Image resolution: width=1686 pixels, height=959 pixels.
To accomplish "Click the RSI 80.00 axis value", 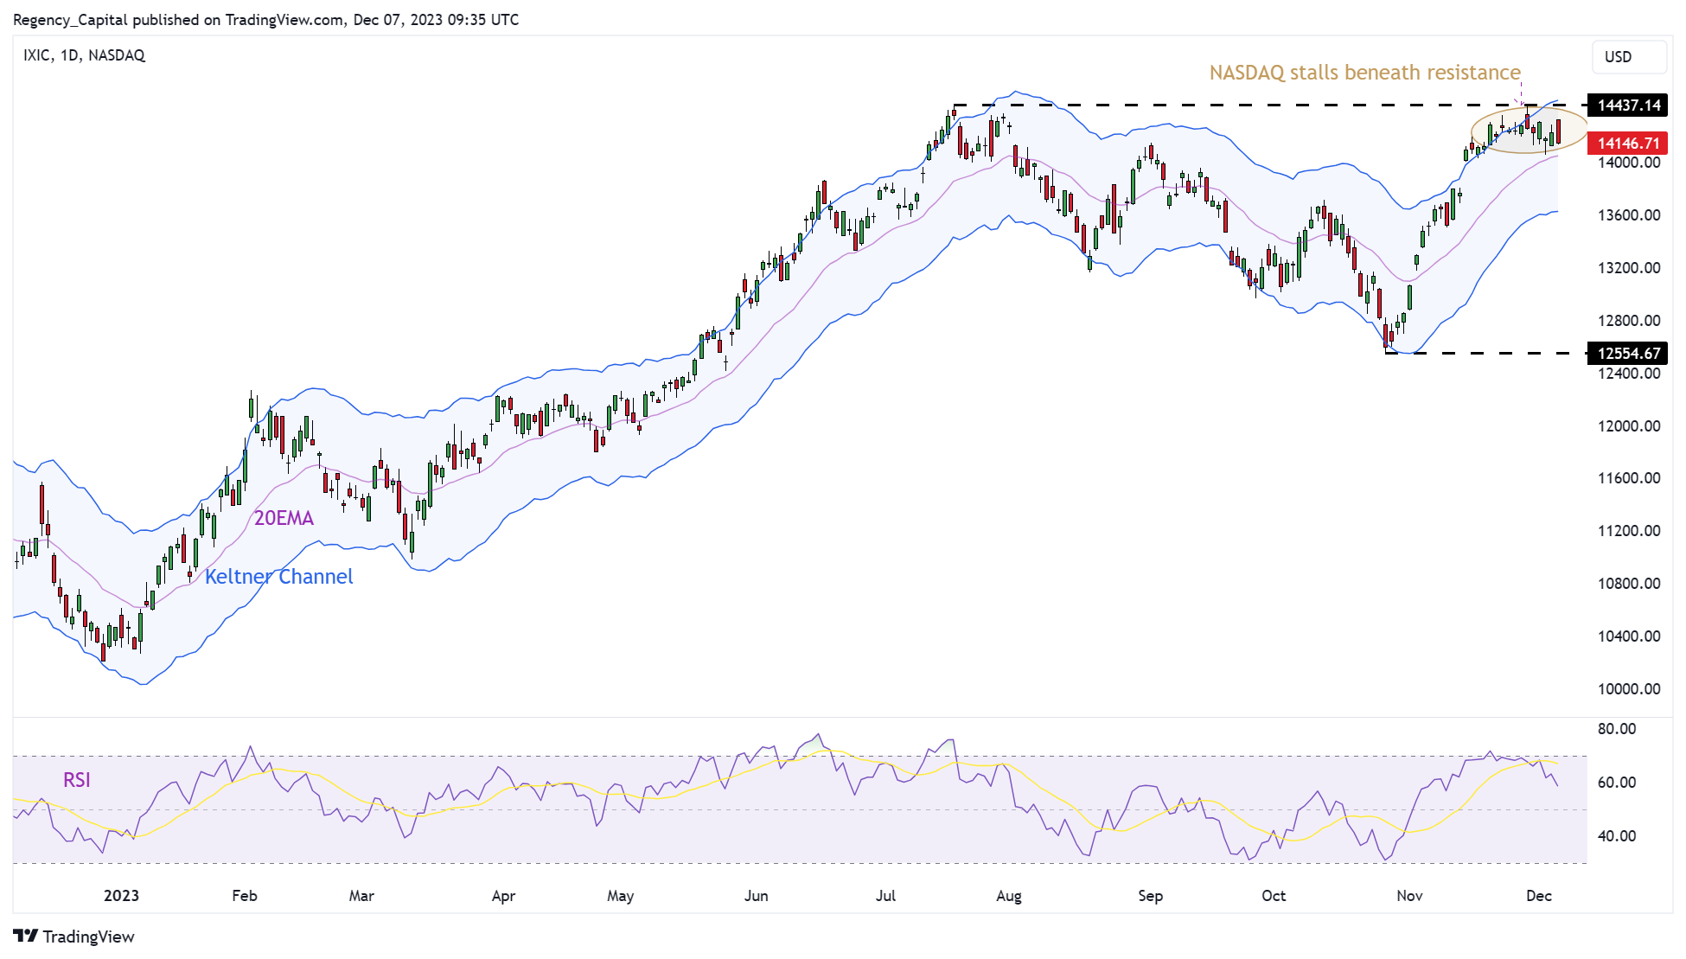I will [x=1617, y=729].
